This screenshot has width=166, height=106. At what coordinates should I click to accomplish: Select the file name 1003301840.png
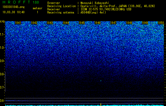point(14,7)
